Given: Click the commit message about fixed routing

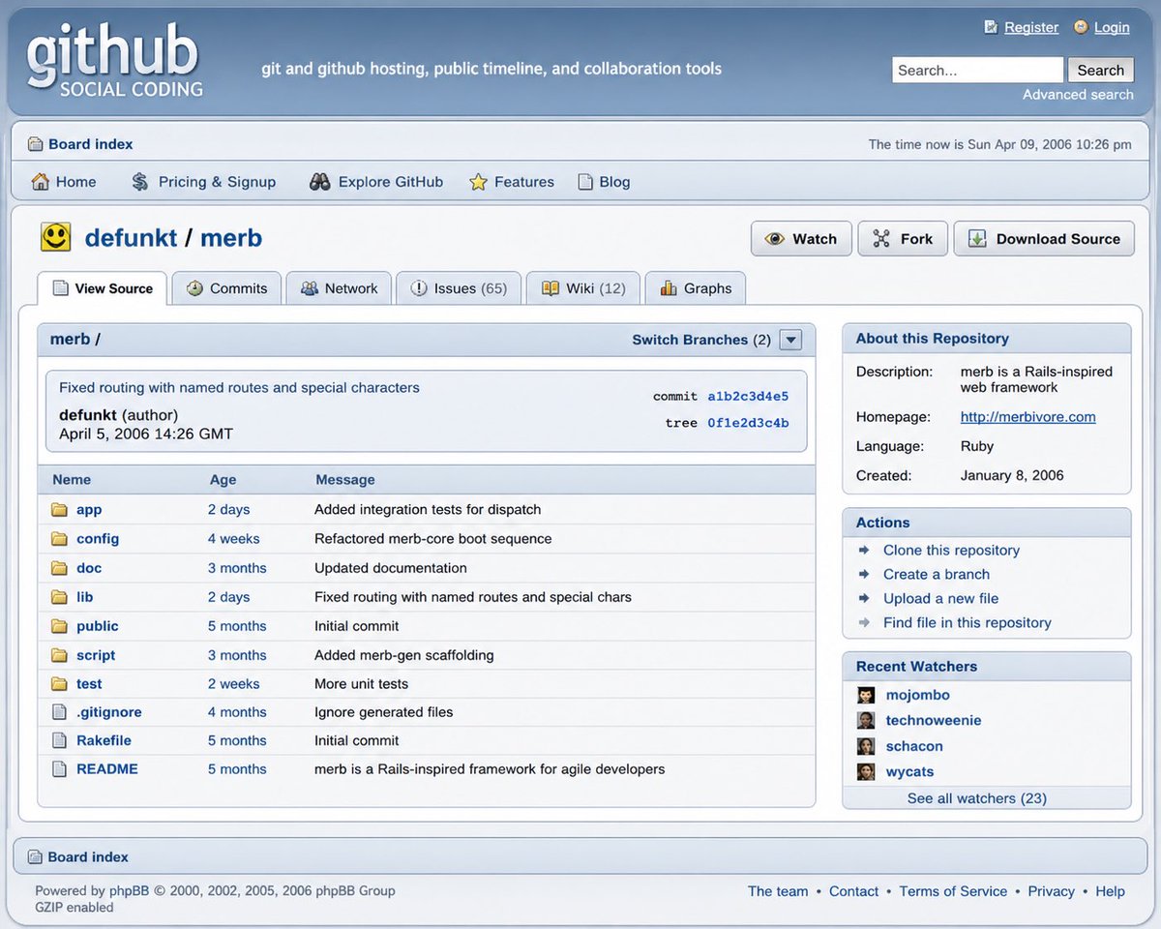Looking at the screenshot, I should click(x=239, y=387).
